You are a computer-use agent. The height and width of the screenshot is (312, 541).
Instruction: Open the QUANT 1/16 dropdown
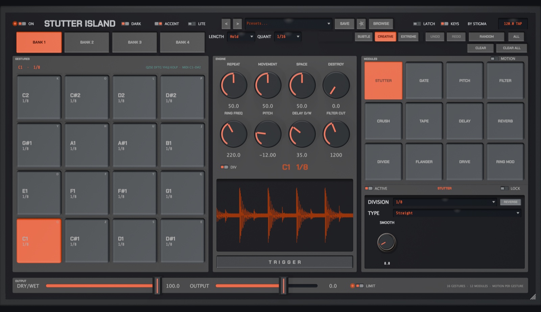tap(288, 37)
